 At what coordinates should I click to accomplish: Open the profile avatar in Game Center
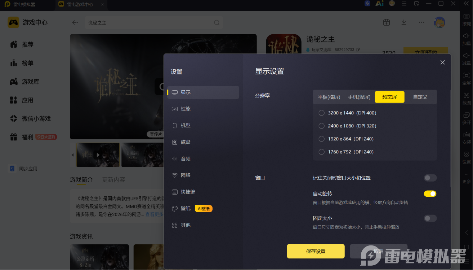coord(439,22)
